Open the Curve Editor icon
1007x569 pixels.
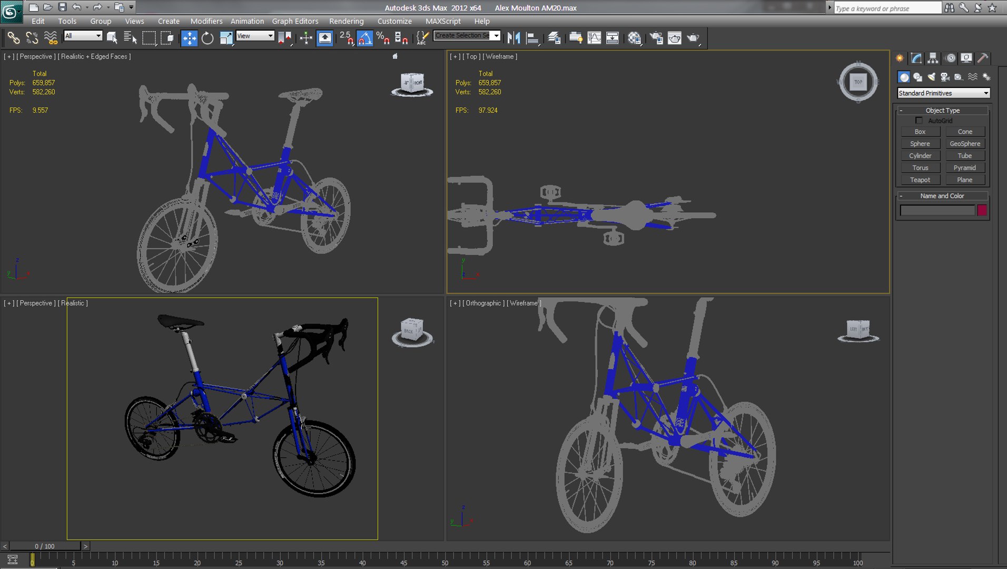click(x=594, y=38)
